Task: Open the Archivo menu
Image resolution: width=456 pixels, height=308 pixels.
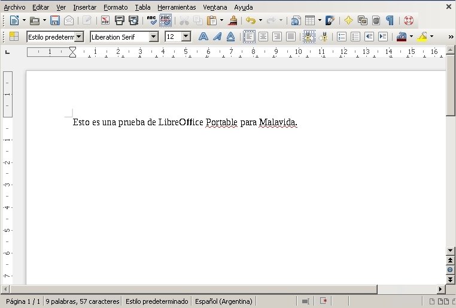Action: 14,7
